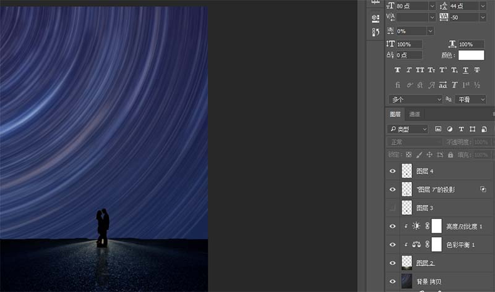Open the tsume 0% dropdown
495x292 pixels.
pyautogui.click(x=430, y=31)
